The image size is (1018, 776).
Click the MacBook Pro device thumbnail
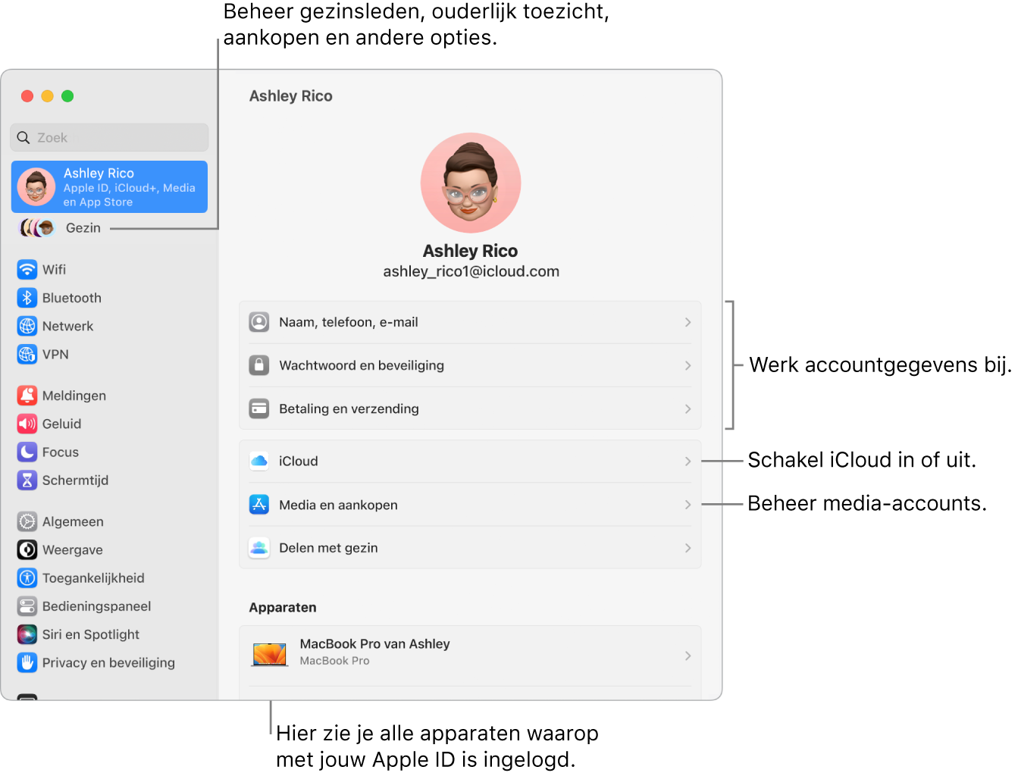269,654
